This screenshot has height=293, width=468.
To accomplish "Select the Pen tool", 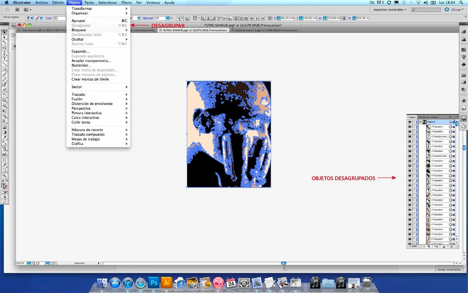I will 4,53.
